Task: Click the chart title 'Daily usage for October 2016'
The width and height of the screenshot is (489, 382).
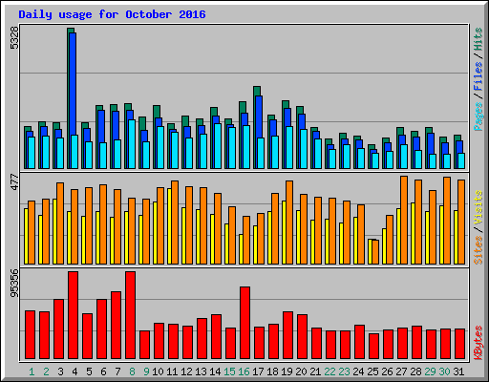Action: 112,14
